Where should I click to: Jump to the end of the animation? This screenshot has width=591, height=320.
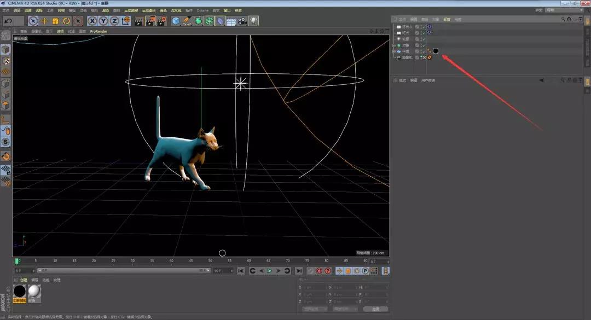coord(299,271)
